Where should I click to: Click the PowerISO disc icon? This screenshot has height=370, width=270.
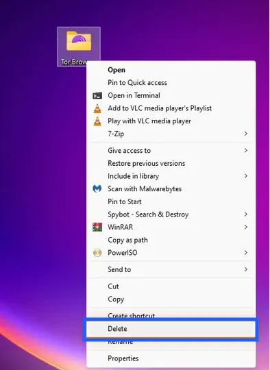pos(97,253)
